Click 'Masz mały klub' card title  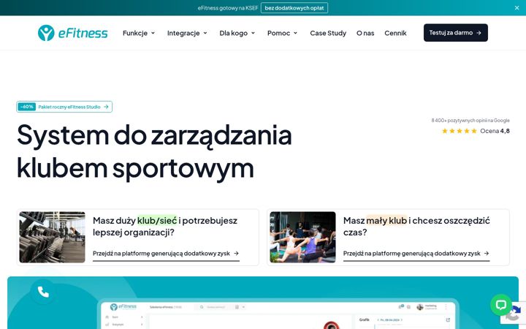416,226
